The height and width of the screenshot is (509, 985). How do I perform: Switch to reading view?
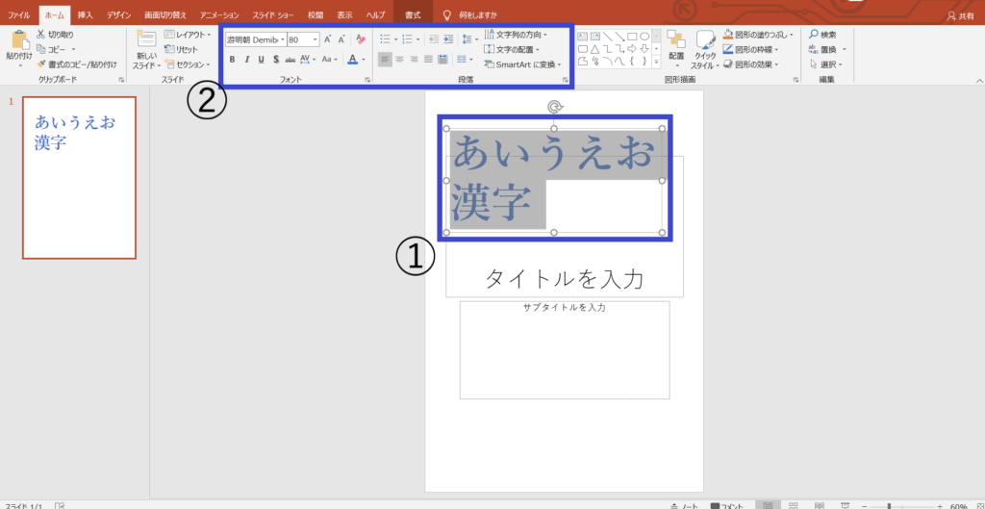pos(820,506)
